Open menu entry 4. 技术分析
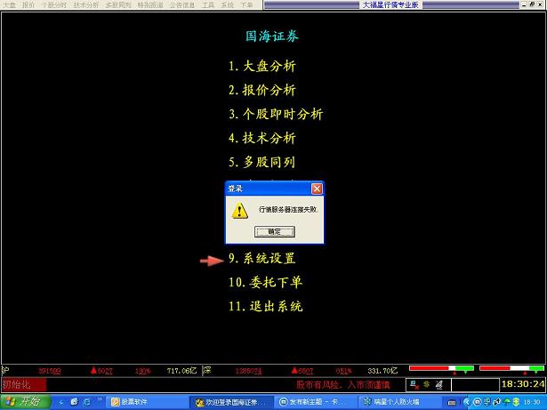 [262, 138]
